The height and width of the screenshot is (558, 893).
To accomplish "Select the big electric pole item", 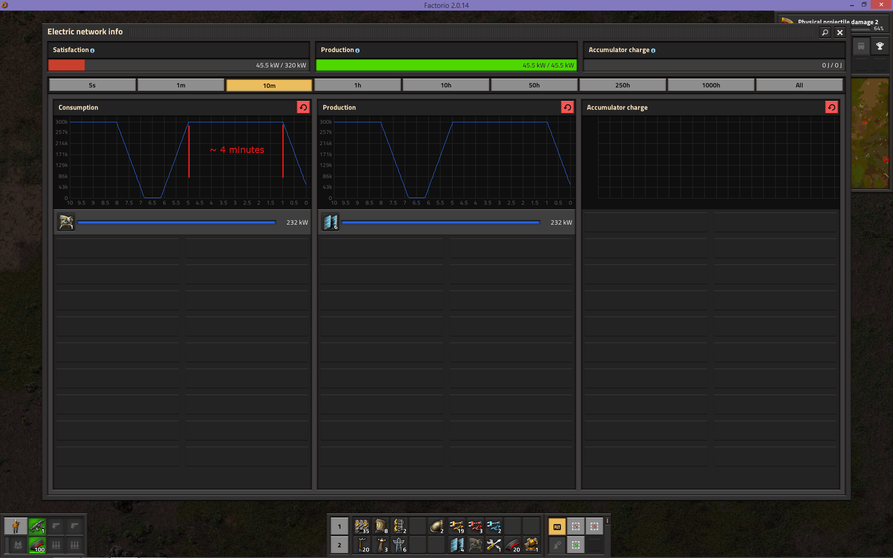I will coord(399,545).
